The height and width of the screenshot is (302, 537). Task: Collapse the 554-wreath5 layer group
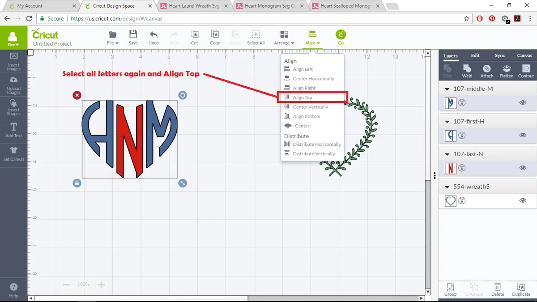click(x=447, y=187)
